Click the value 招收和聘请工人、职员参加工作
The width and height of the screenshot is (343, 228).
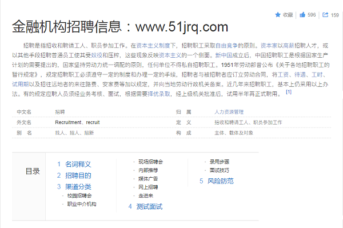tap(248, 122)
